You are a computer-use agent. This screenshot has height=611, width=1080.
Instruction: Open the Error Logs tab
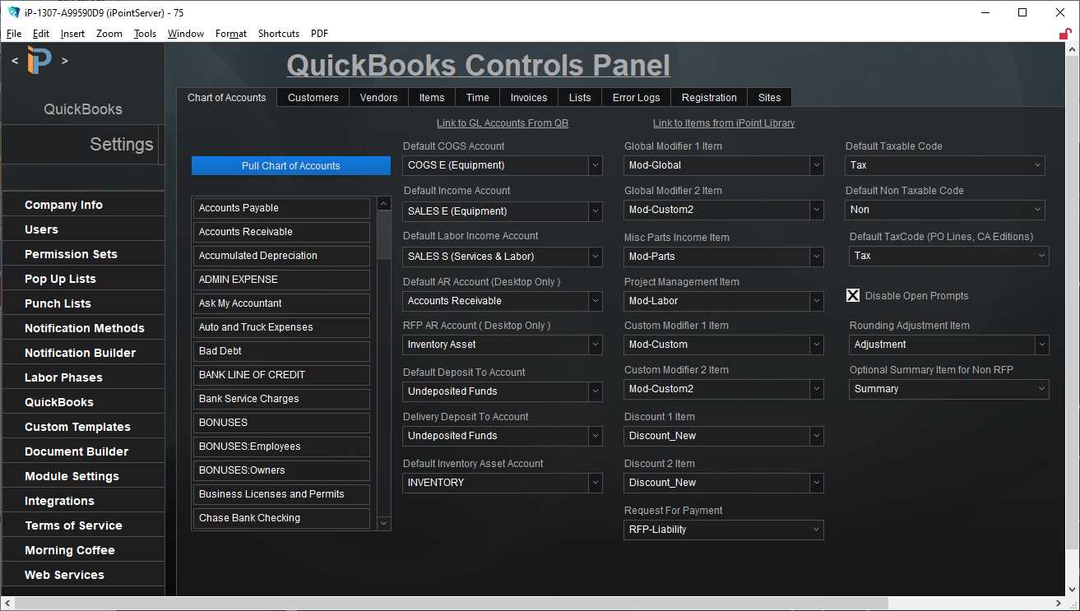point(636,97)
